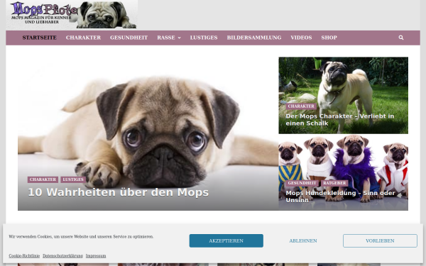This screenshot has width=426, height=266.
Task: Open article 10 Wahrheiten über den Mops
Action: tap(118, 192)
